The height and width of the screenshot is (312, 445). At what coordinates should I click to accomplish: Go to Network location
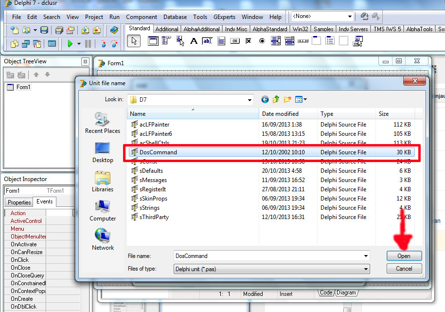click(103, 239)
